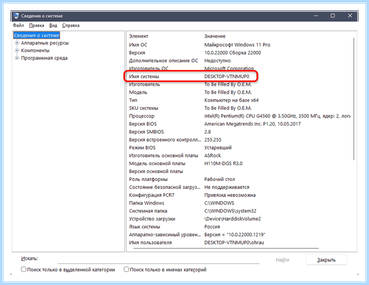Open the Файл menu
The image size is (369, 285).
point(18,25)
